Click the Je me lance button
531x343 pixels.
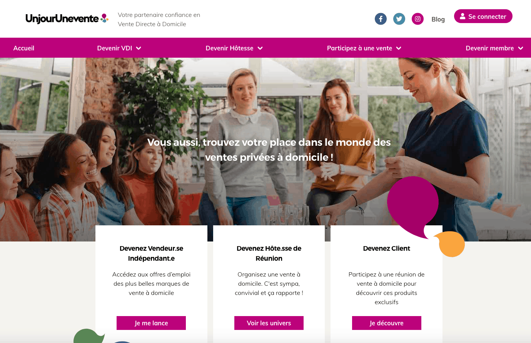[151, 323]
